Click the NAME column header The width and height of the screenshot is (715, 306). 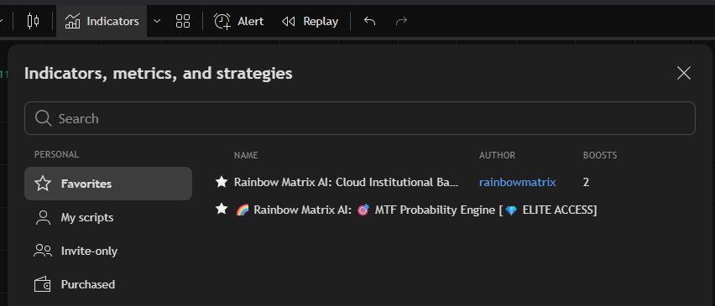(x=246, y=155)
